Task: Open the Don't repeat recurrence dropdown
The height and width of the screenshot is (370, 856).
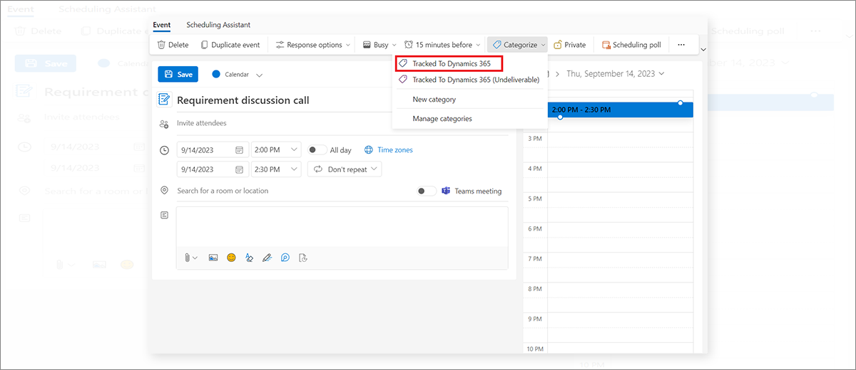Action: point(345,169)
